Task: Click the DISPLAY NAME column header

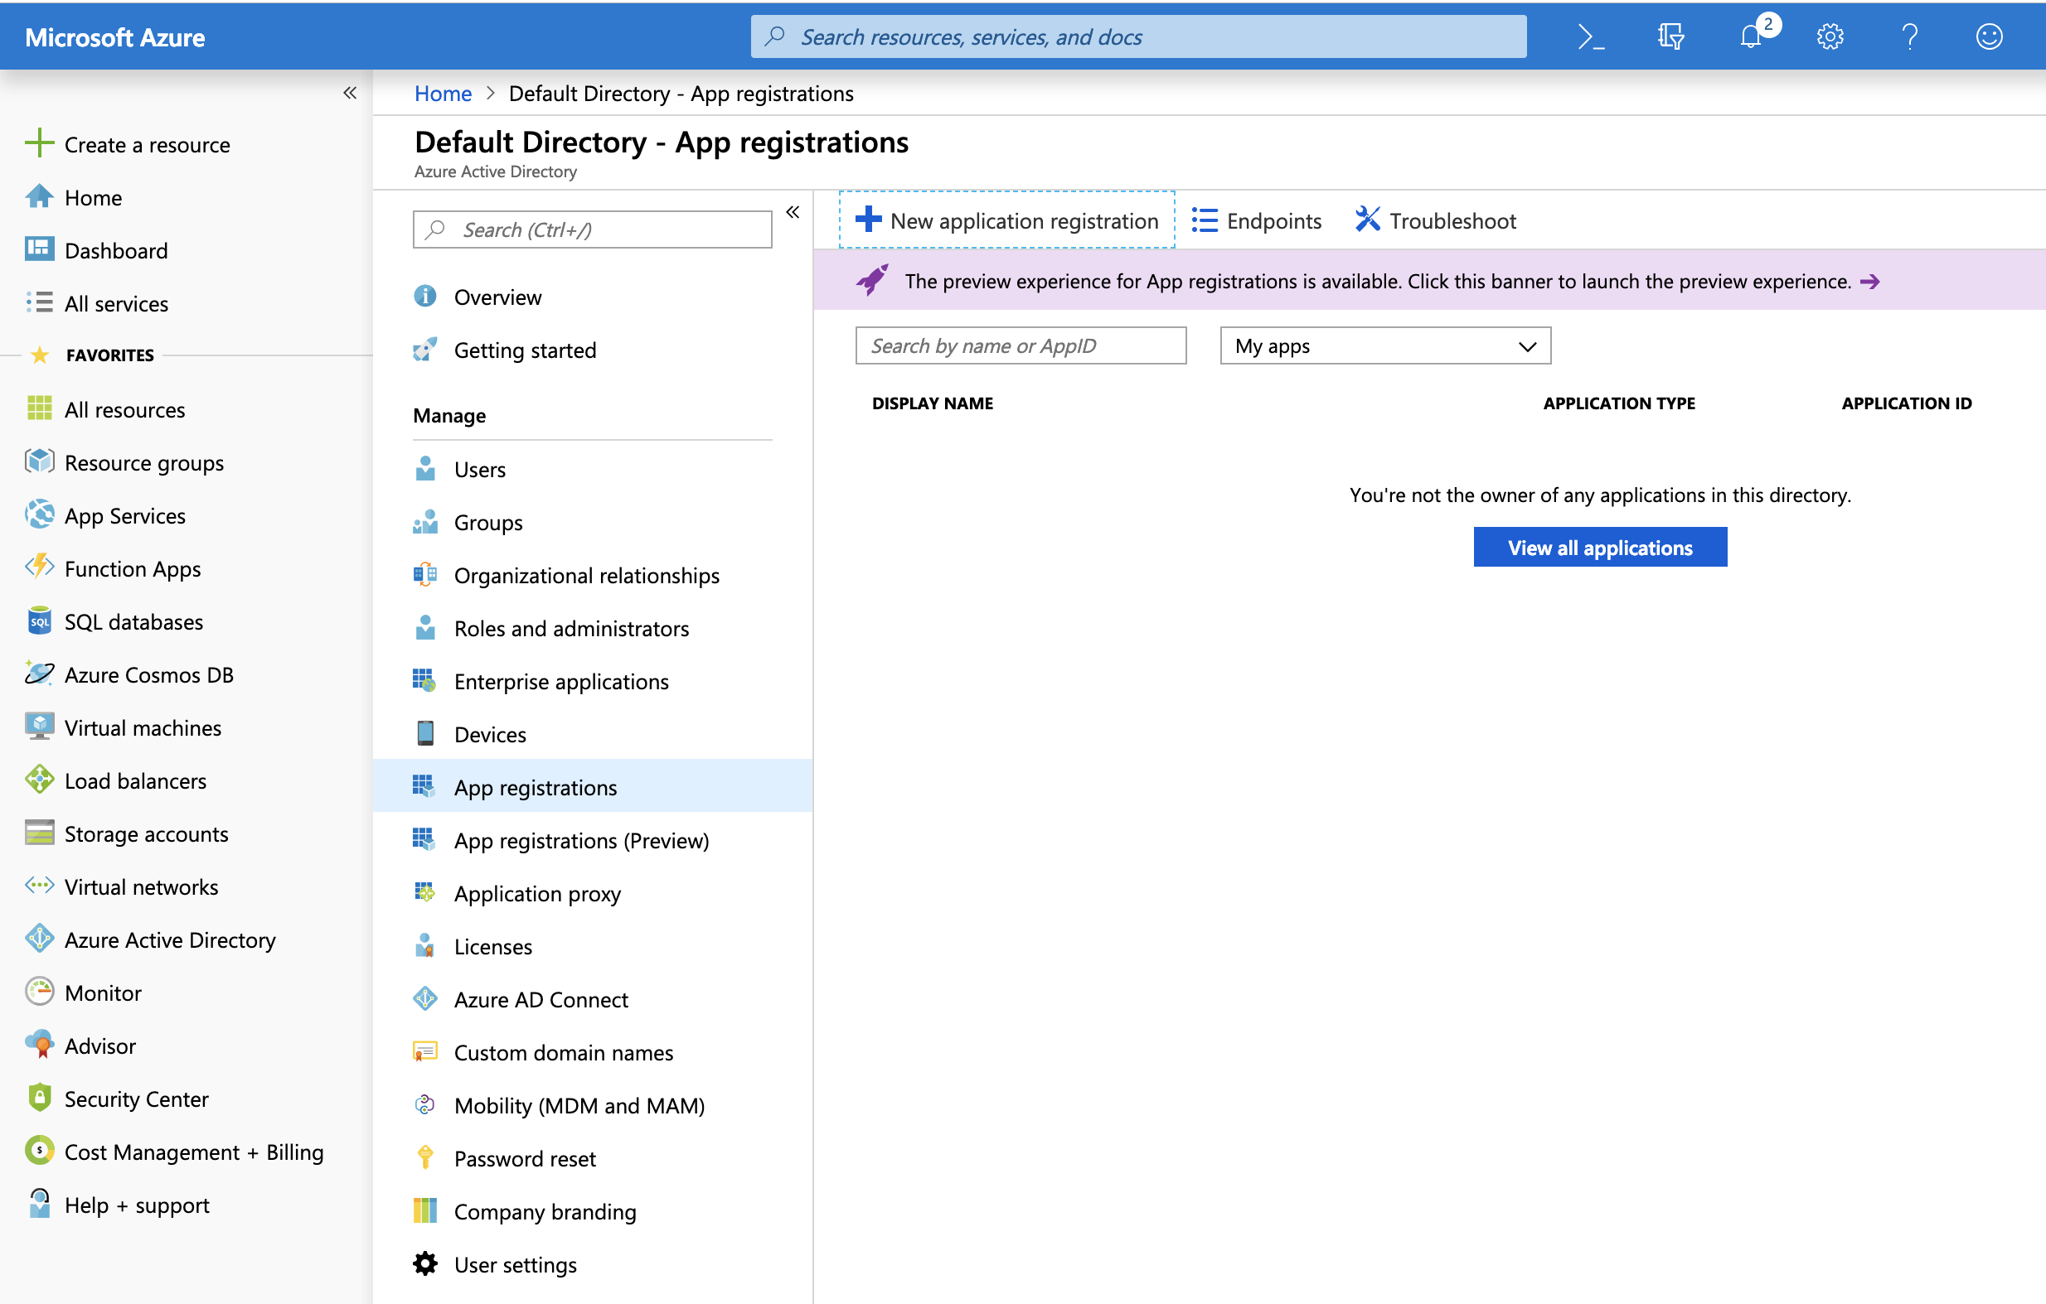Action: coord(932,403)
